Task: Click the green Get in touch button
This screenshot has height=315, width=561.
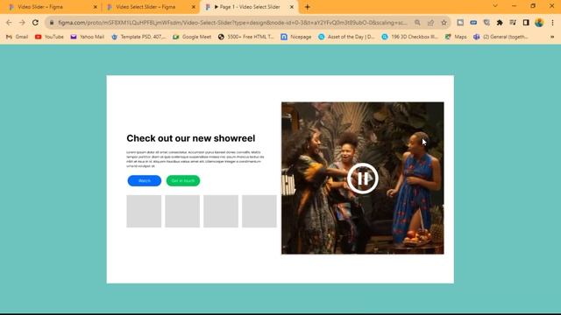Action: [183, 181]
